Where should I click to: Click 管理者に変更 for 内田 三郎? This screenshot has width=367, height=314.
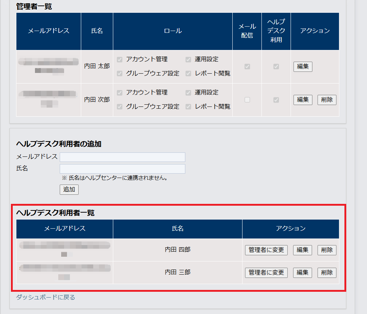coord(266,272)
